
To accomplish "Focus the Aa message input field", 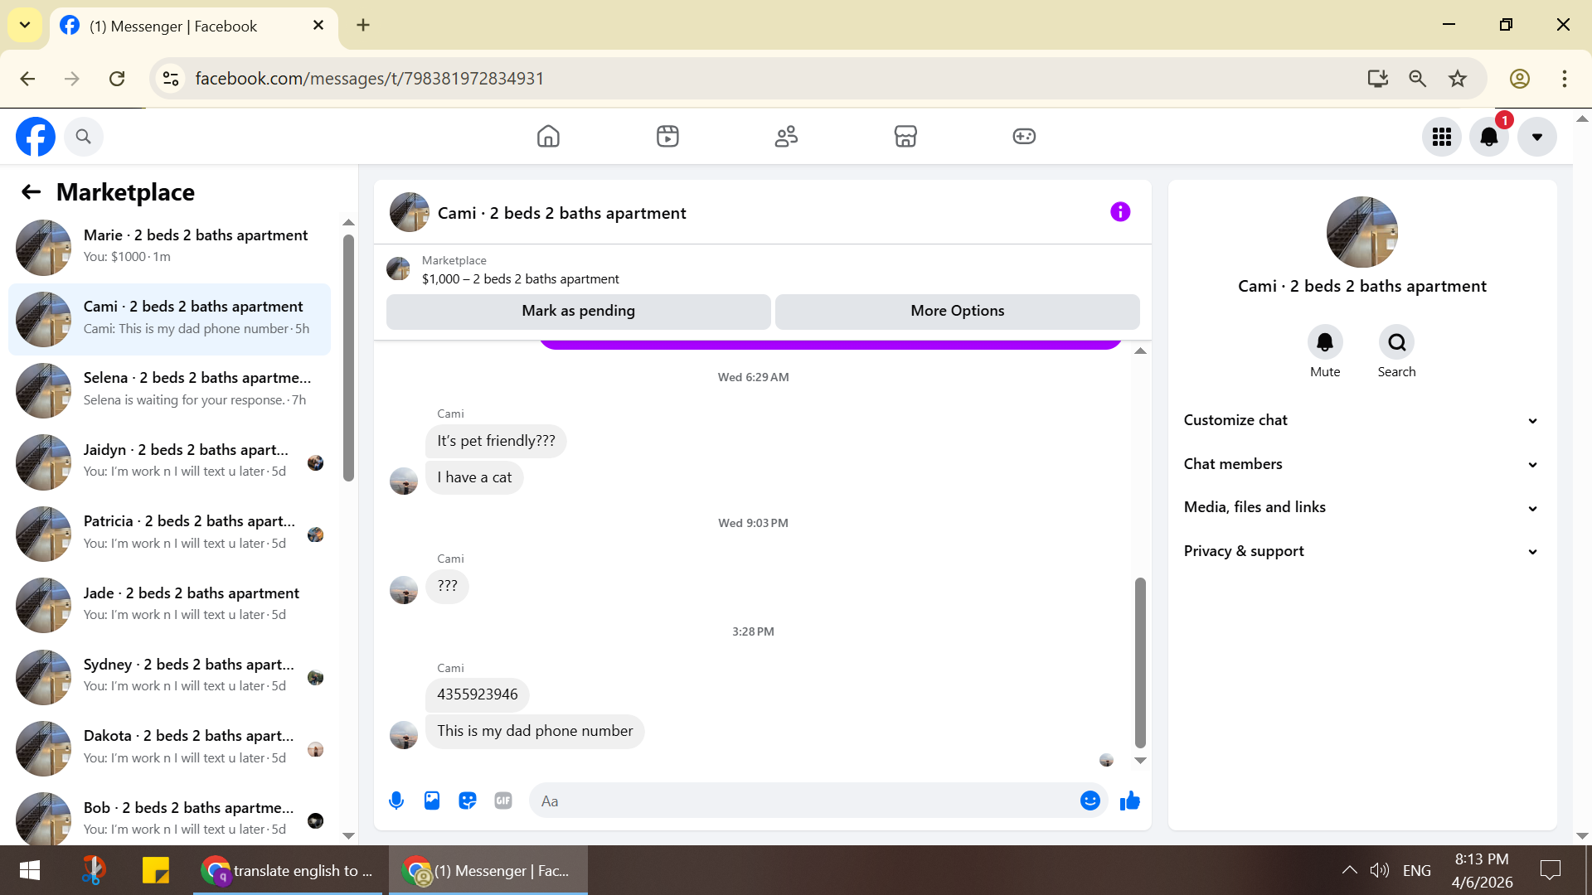I will pos(804,801).
